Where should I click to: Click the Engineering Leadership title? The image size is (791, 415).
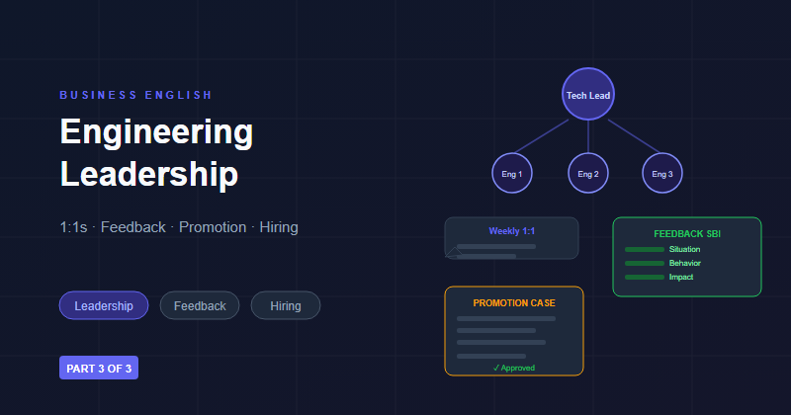pyautogui.click(x=156, y=152)
